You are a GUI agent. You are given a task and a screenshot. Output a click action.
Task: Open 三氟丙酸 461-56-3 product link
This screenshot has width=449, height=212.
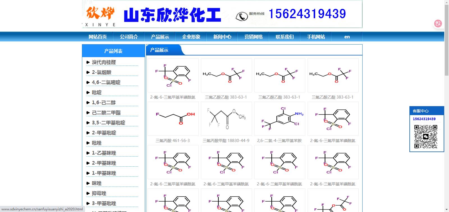point(173,141)
